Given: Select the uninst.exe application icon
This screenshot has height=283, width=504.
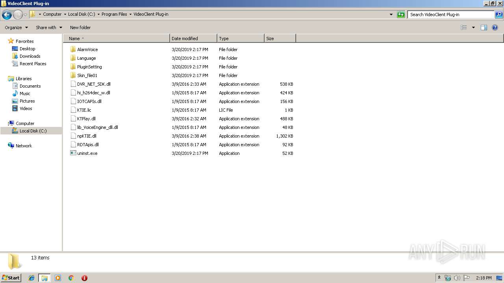Looking at the screenshot, I should pyautogui.click(x=73, y=153).
